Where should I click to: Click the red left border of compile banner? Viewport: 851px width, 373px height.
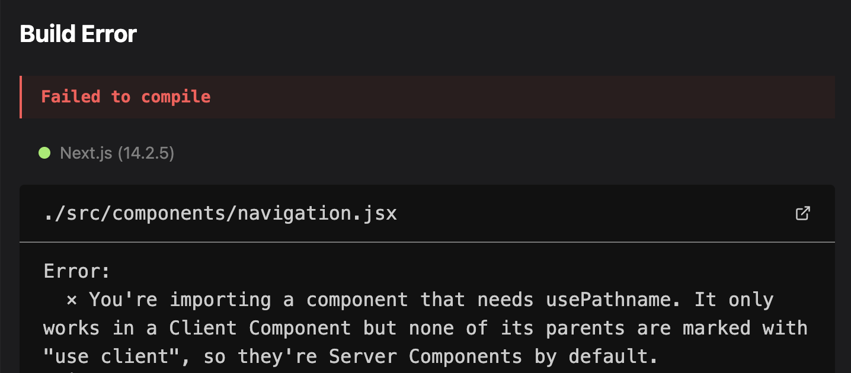point(21,97)
